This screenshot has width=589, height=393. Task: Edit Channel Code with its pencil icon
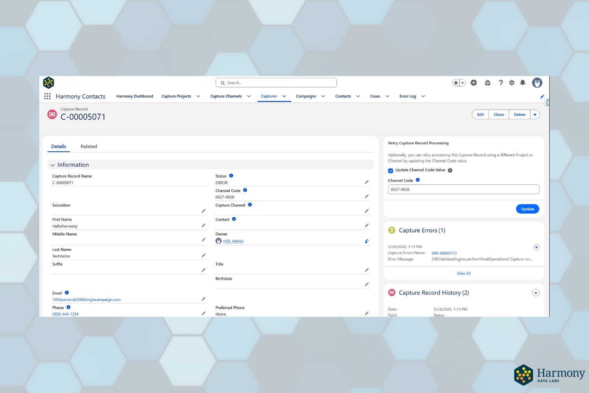point(367,196)
